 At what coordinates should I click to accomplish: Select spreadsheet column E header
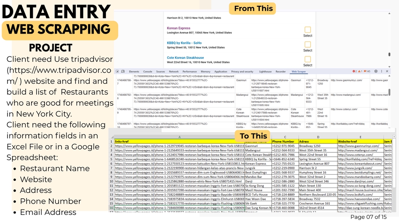point(360,137)
